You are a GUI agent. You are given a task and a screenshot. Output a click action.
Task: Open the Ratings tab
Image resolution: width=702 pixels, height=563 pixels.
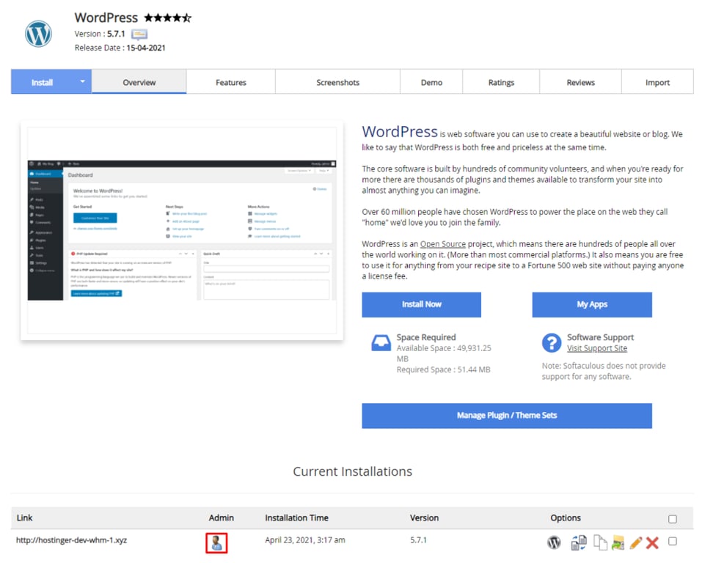(x=500, y=81)
